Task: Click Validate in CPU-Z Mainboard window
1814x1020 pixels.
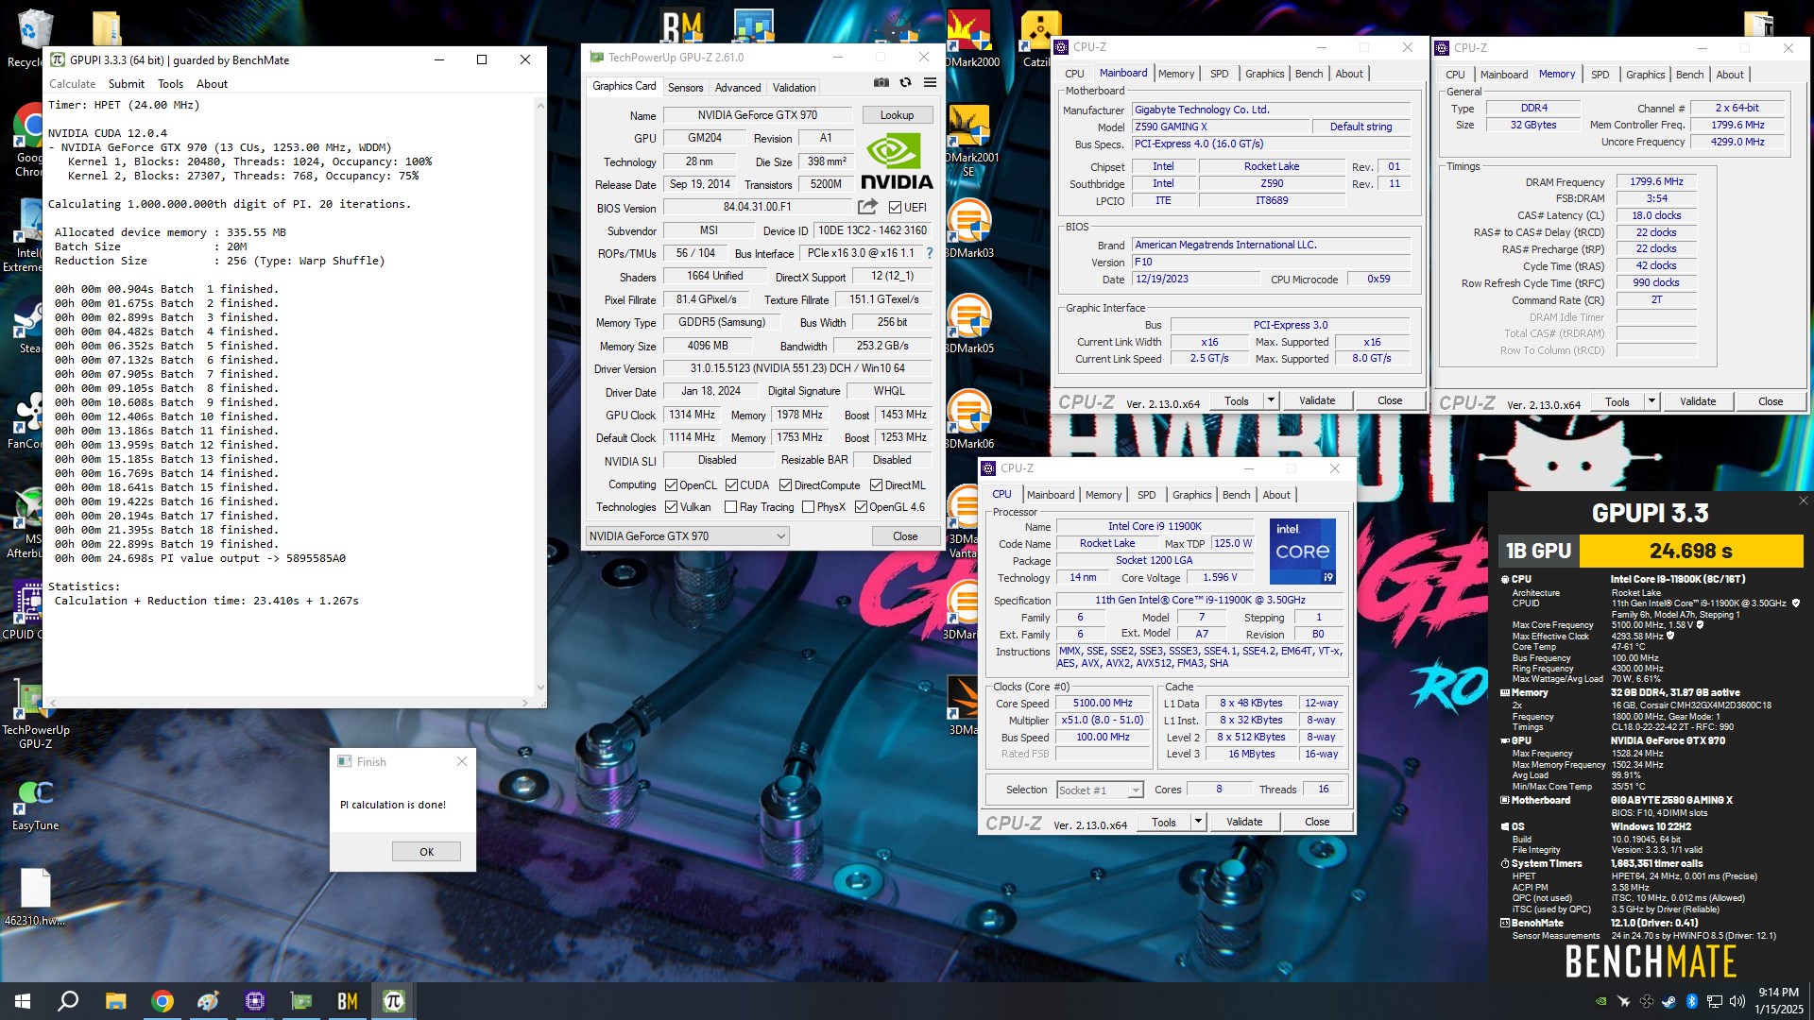Action: pos(1317,400)
